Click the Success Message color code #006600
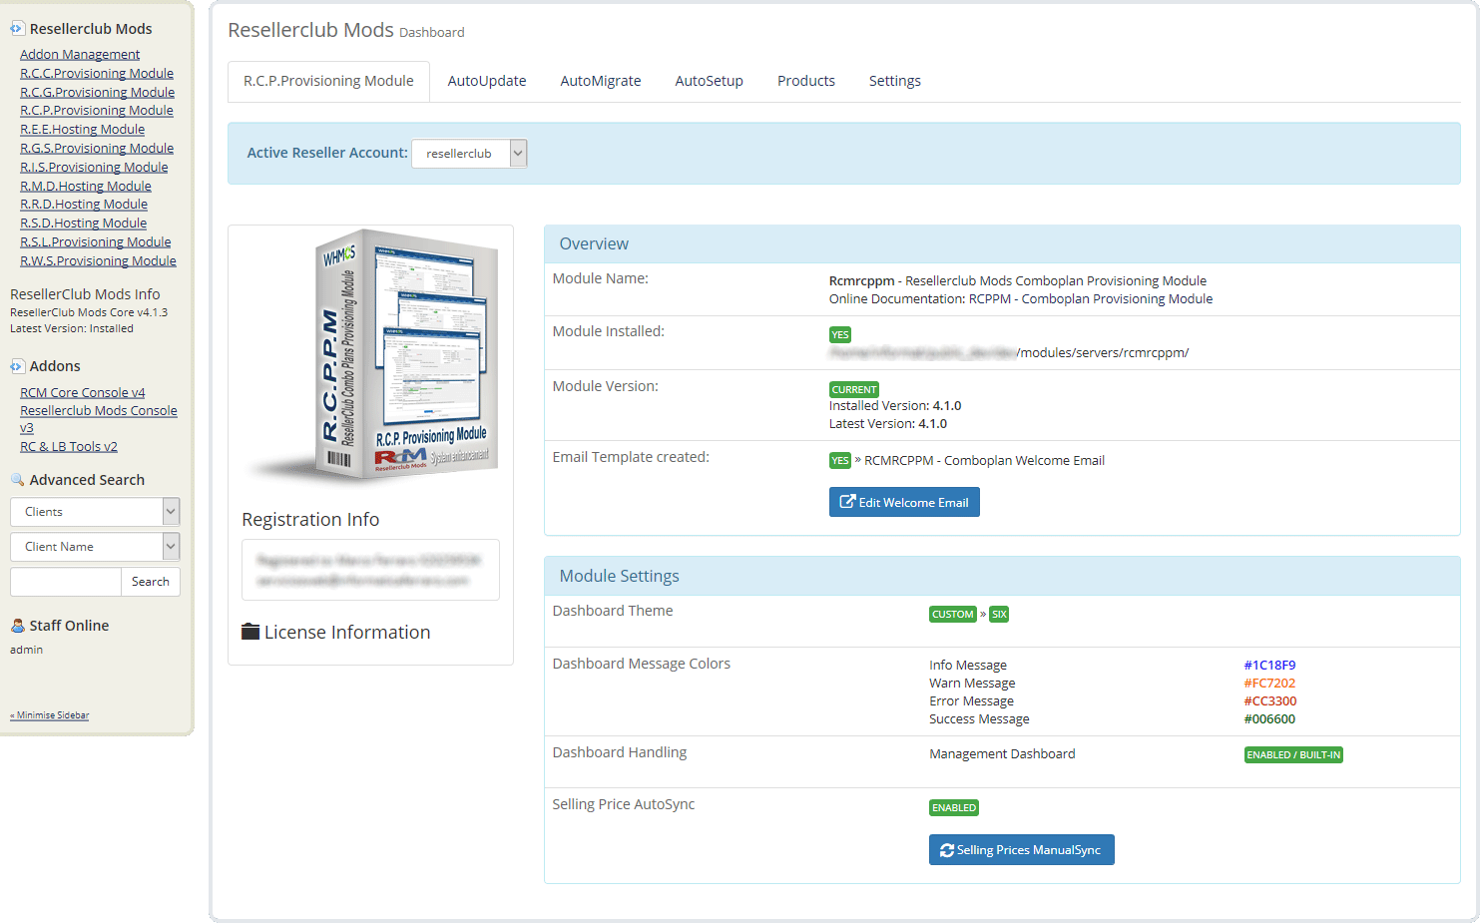This screenshot has width=1480, height=923. [1269, 719]
